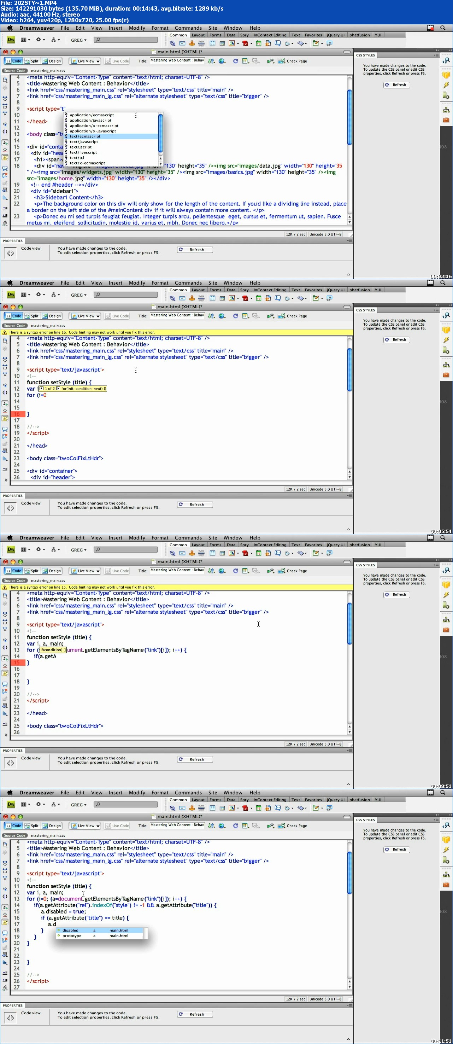
Task: Click the File Management arrows icon
Action: 211,61
